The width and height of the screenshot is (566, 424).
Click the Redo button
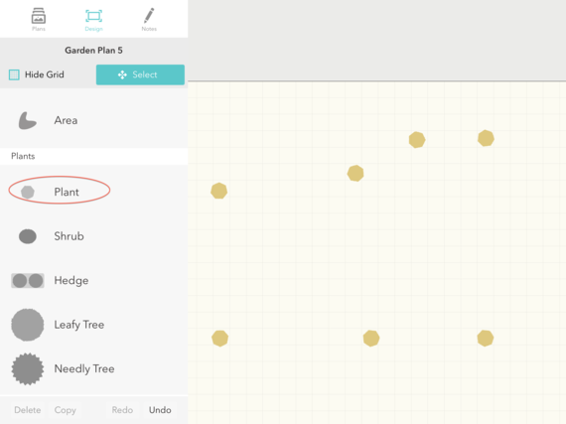pyautogui.click(x=122, y=410)
